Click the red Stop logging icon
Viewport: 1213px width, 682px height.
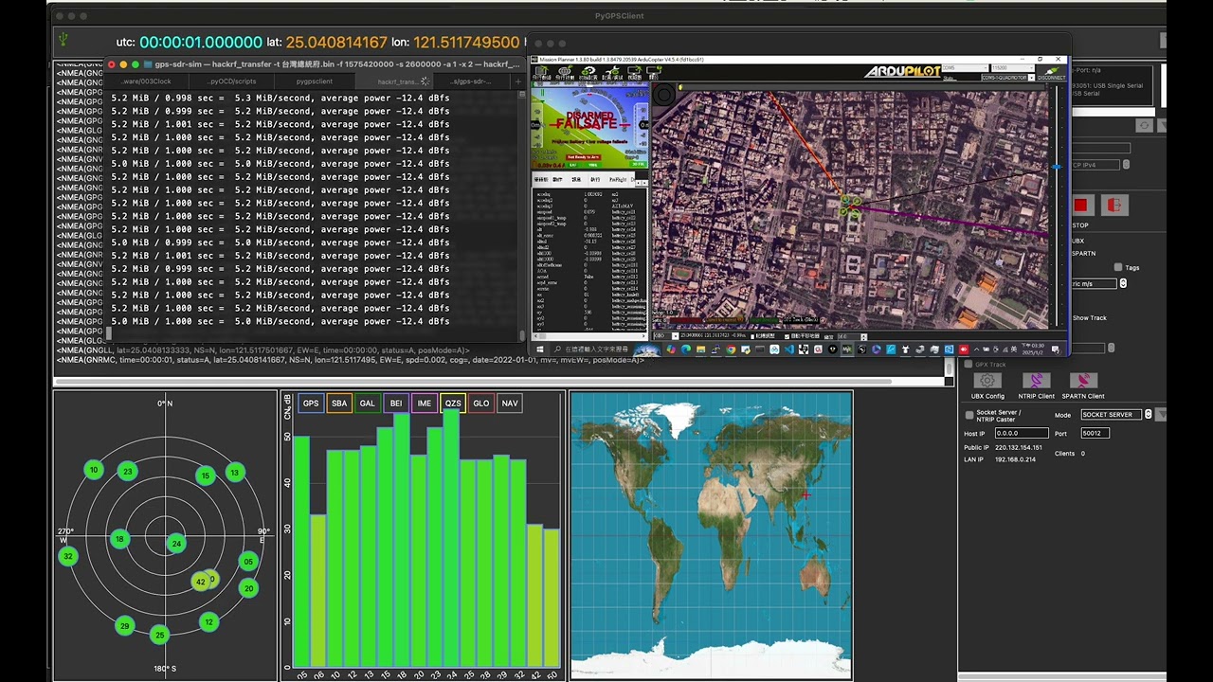1080,206
